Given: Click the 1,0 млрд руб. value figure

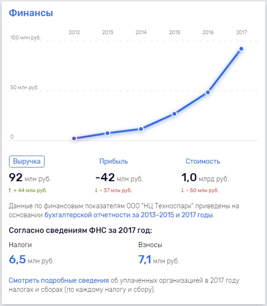Looking at the screenshot, I should click(x=205, y=177).
